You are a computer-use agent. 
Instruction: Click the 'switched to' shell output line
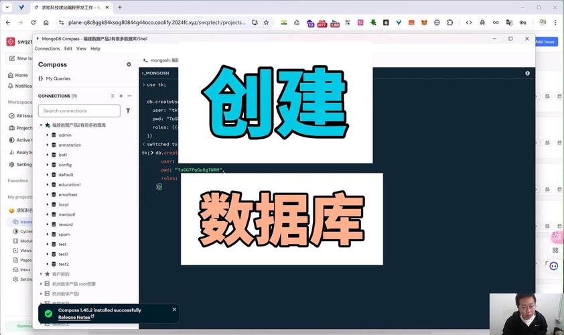point(162,144)
